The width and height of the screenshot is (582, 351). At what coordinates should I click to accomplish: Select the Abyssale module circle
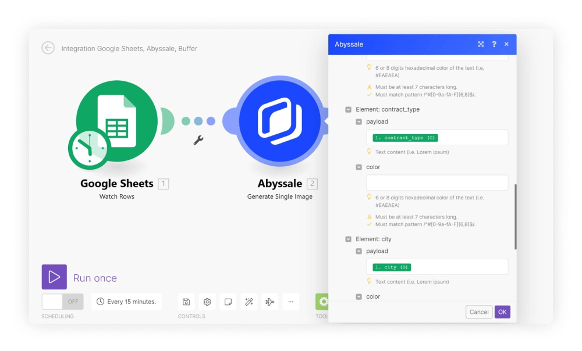(x=279, y=121)
